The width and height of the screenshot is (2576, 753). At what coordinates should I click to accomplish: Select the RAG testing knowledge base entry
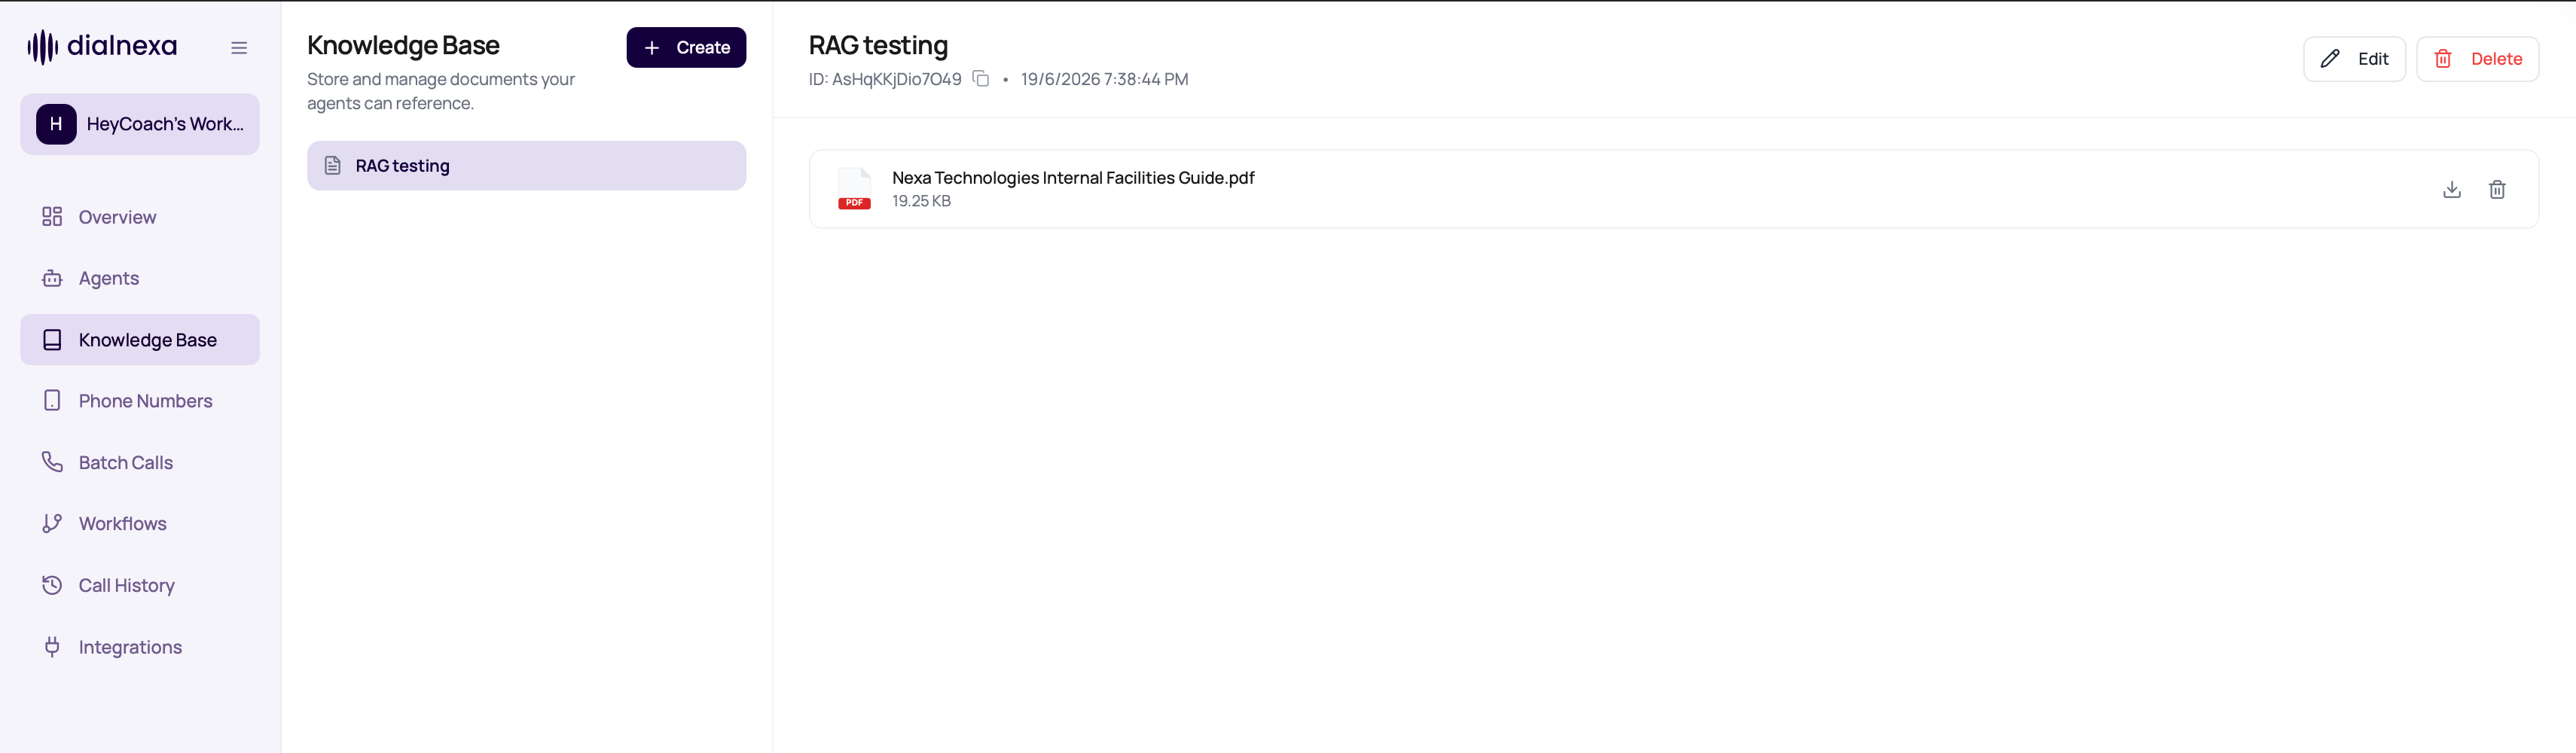[x=526, y=166]
